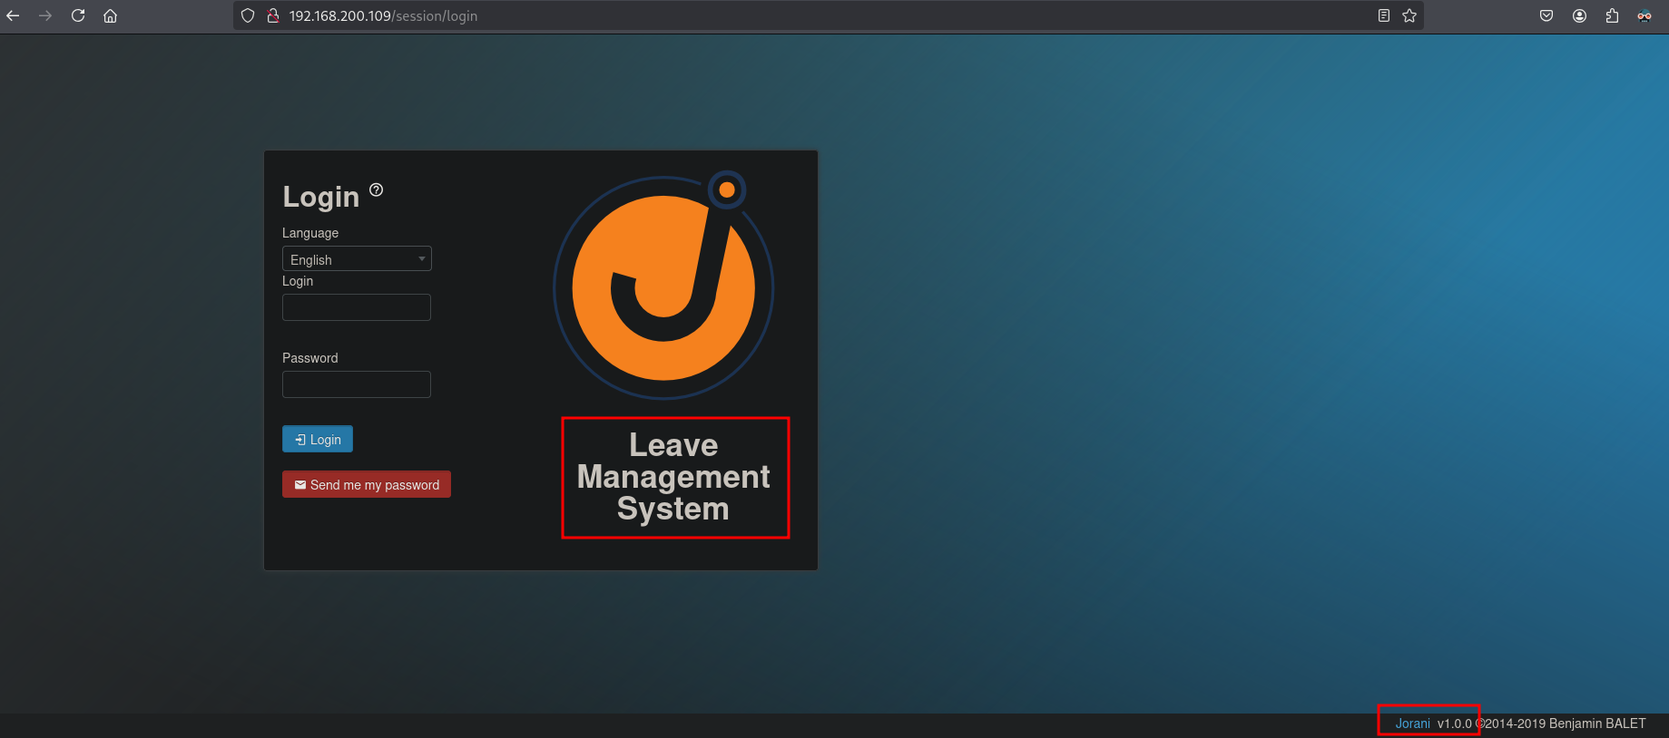
Task: Open the Language dropdown showing English
Action: pos(357,259)
